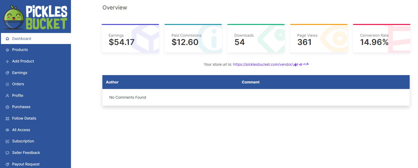
Task: Navigate to Products in sidebar
Action: [20, 50]
